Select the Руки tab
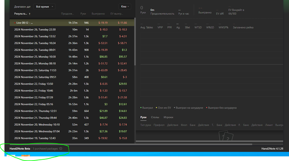The width and height of the screenshot is (289, 161). click(143, 117)
